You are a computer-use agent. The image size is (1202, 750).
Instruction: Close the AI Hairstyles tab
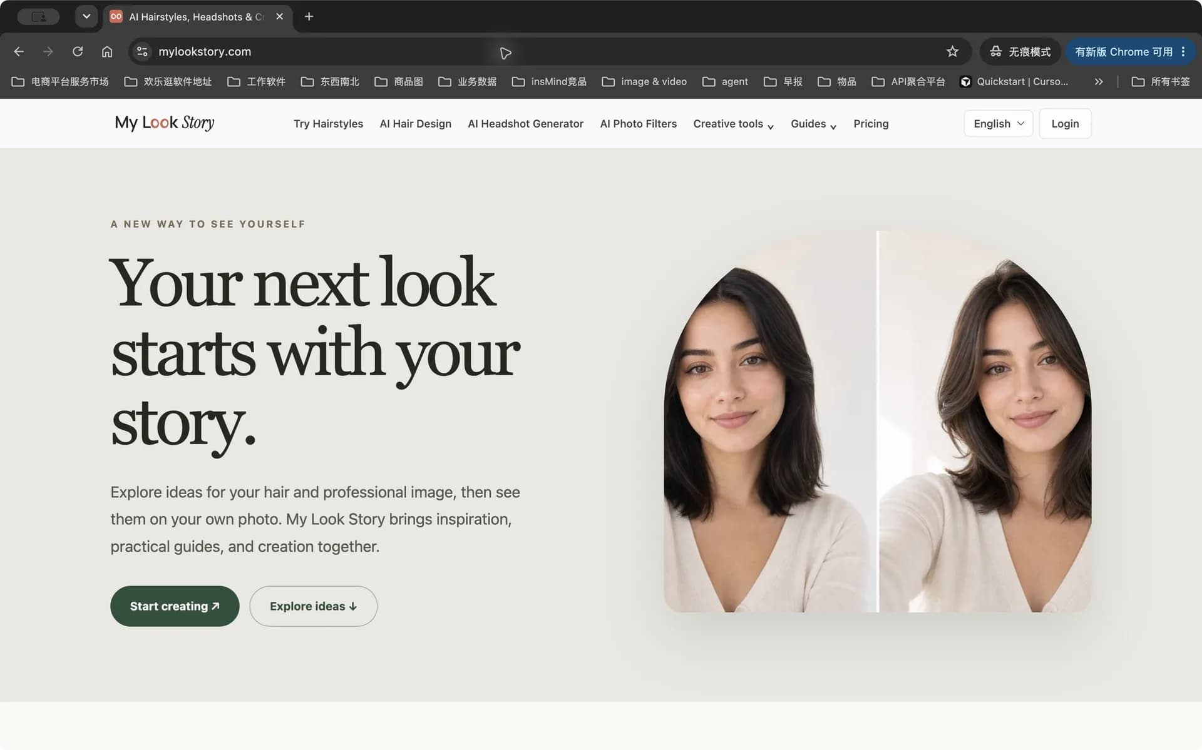(280, 16)
